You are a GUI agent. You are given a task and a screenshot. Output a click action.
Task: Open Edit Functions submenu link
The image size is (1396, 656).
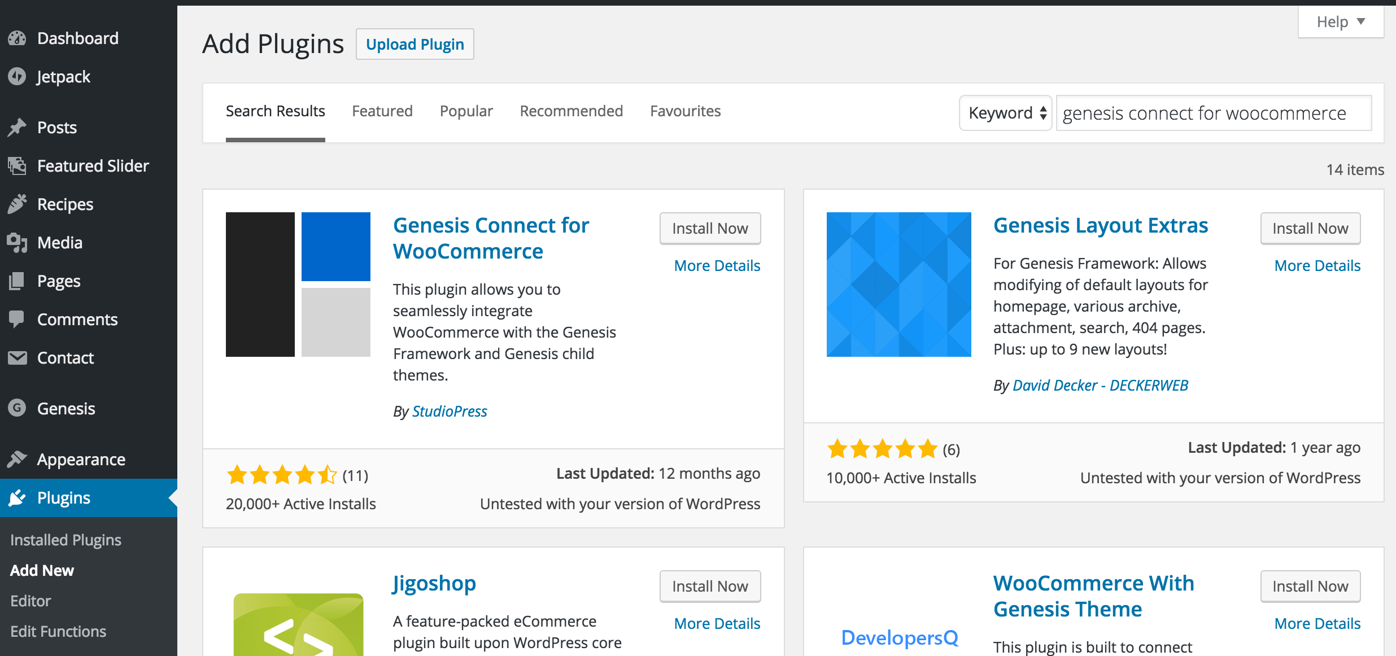[x=58, y=632]
